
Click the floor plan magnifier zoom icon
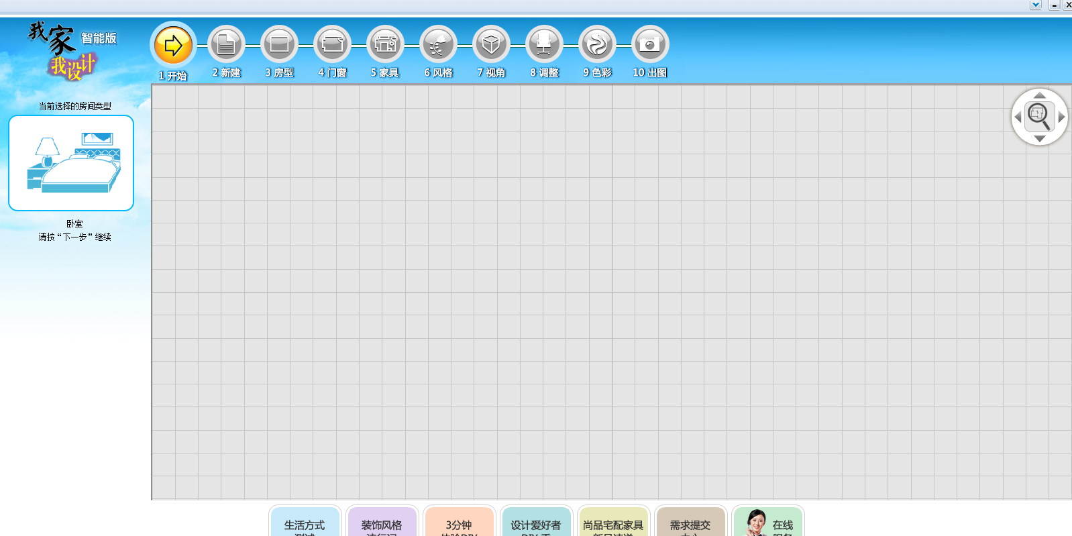pos(1039,117)
